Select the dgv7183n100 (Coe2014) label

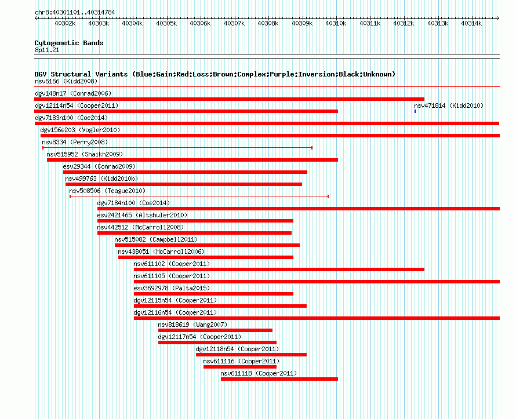71,118
